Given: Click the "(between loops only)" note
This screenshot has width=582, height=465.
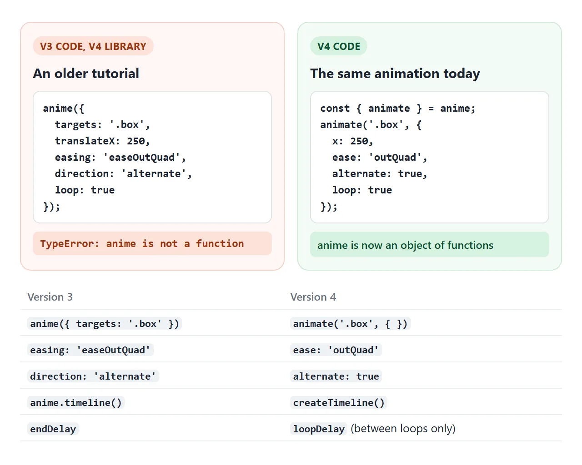Looking at the screenshot, I should click(403, 429).
